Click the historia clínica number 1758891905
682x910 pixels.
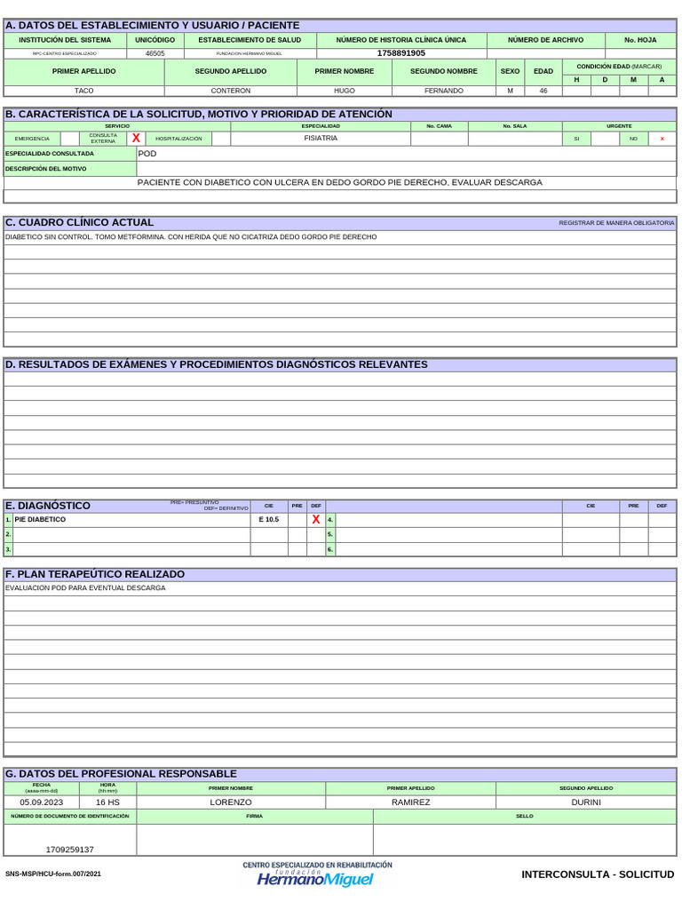click(401, 53)
